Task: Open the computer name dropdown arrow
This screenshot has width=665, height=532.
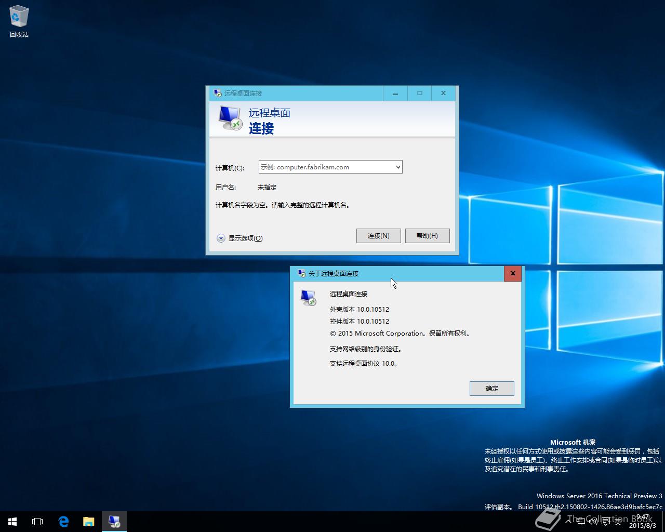Action: 398,167
